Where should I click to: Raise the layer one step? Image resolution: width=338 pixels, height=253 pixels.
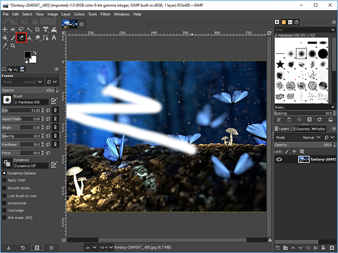click(x=293, y=248)
